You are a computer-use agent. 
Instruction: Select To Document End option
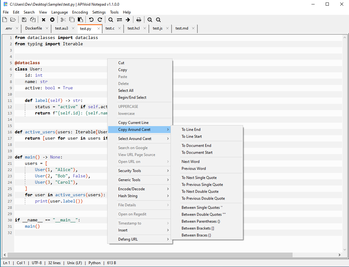207,145
